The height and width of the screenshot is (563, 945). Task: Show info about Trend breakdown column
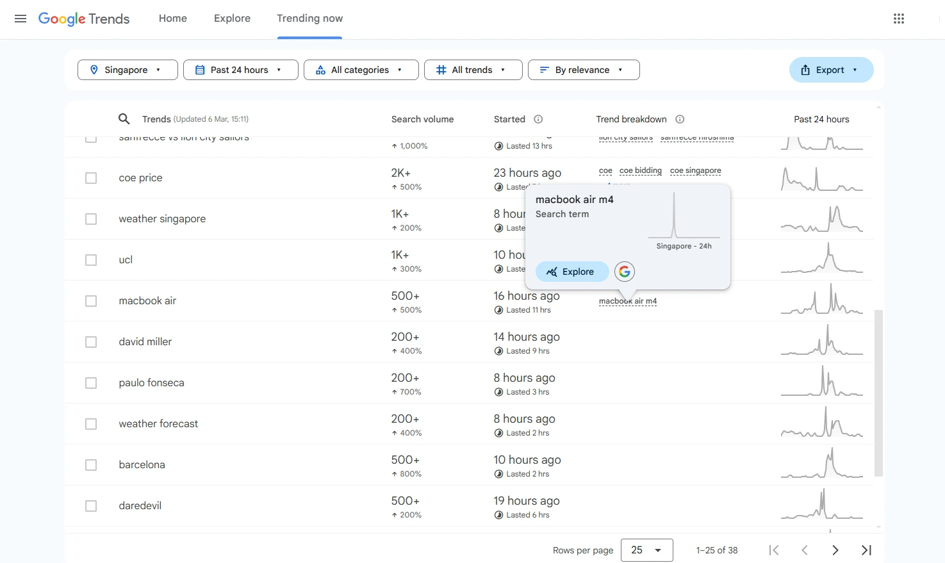pos(680,119)
